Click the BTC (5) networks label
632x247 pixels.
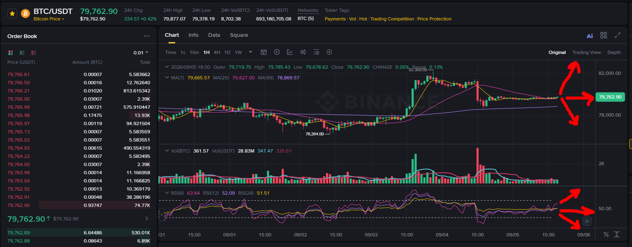click(306, 19)
